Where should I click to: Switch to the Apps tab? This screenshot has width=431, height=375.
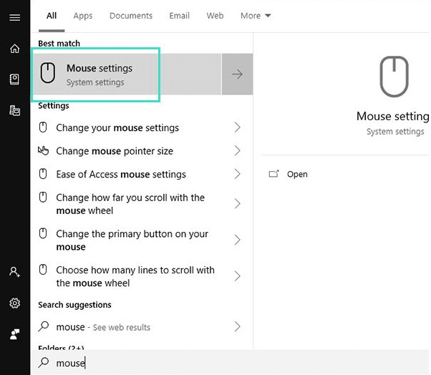coord(83,16)
